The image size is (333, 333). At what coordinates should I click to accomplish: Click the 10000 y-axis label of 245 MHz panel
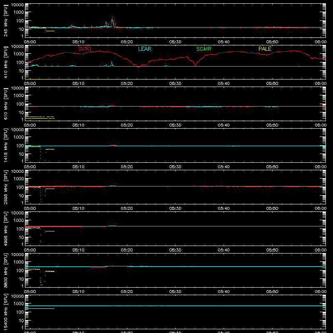point(17,5)
